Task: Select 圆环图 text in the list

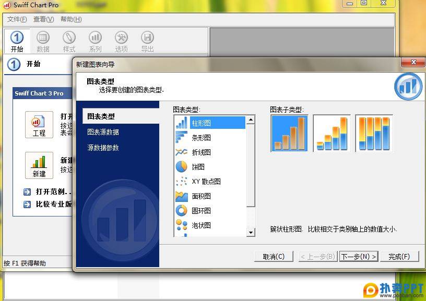Action: point(202,211)
